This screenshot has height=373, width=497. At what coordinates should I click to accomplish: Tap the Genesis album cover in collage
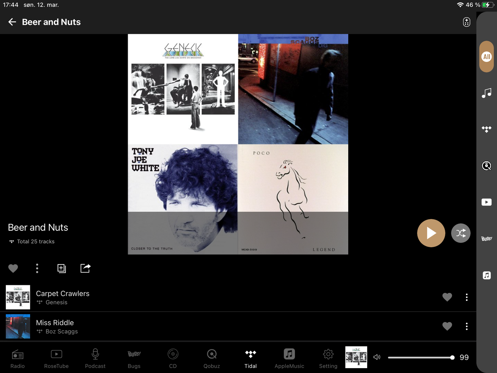[x=183, y=89]
